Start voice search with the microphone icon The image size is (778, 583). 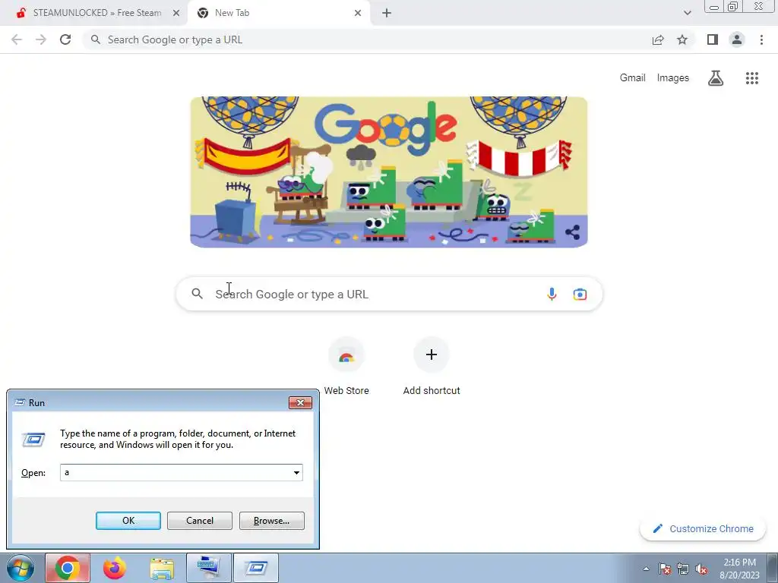coord(552,294)
